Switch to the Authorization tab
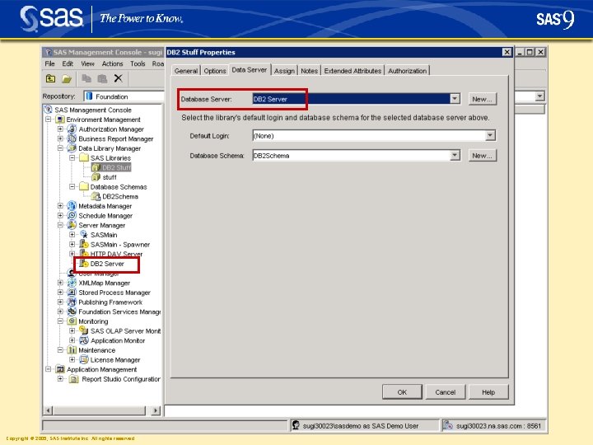The image size is (593, 445). (x=408, y=71)
